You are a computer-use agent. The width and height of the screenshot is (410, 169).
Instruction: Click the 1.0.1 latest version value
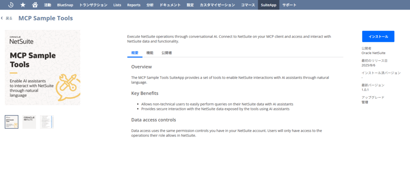click(365, 90)
